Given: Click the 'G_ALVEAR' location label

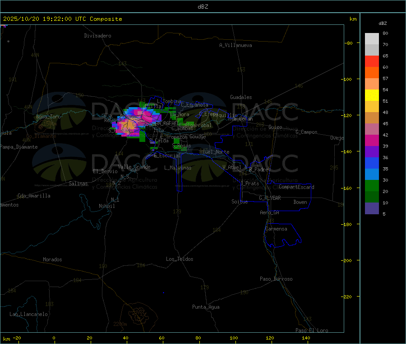Looking at the screenshot, I should pyautogui.click(x=270, y=198).
